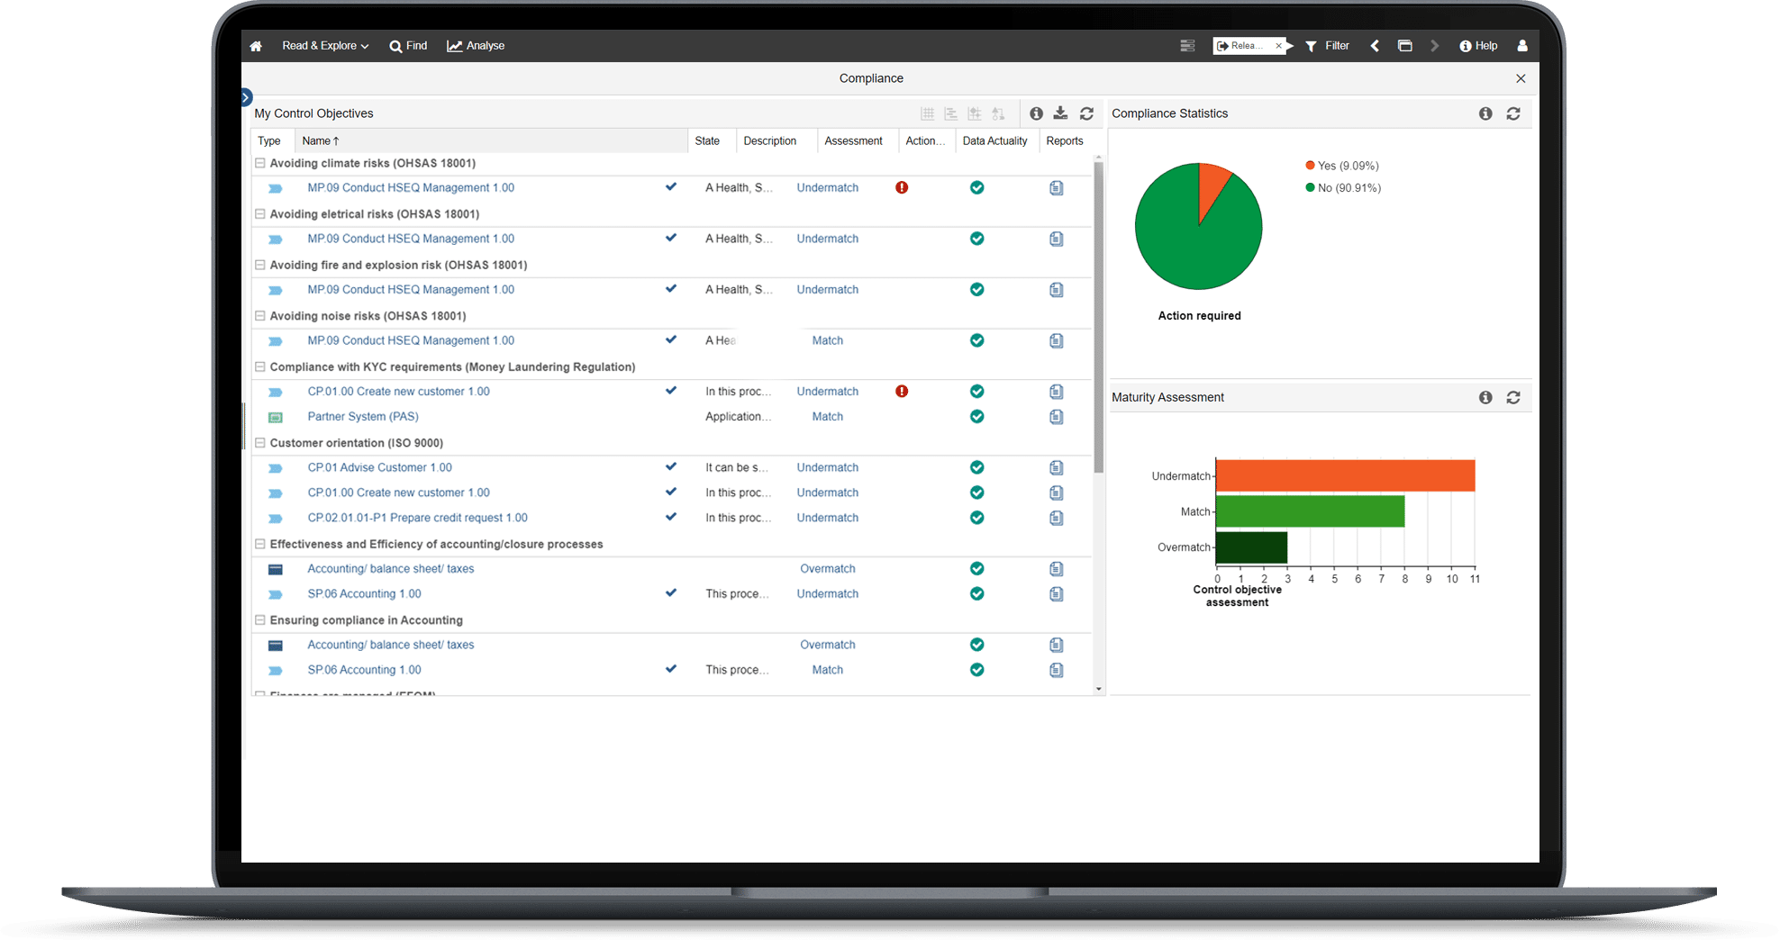Open the user profile icon
Screen dimensions: 1780x940
(x=1522, y=46)
